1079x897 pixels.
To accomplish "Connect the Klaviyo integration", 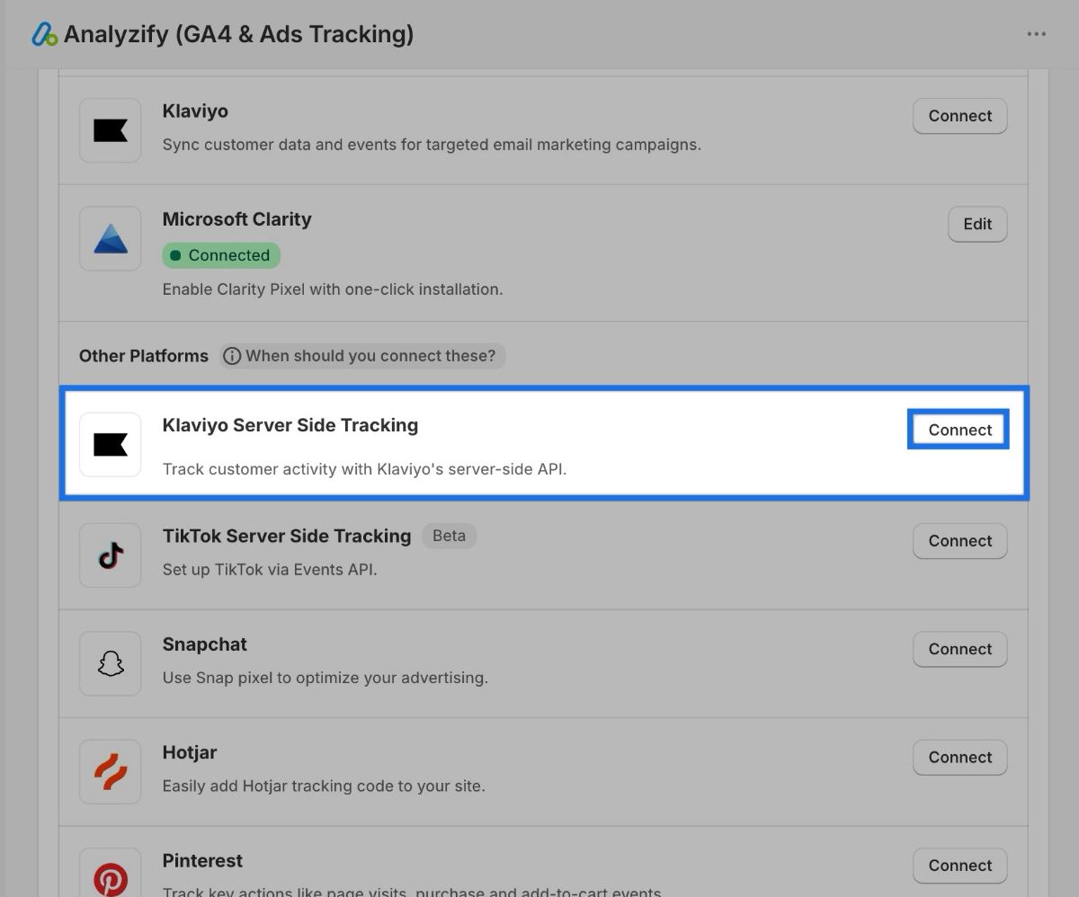I will coord(960,116).
